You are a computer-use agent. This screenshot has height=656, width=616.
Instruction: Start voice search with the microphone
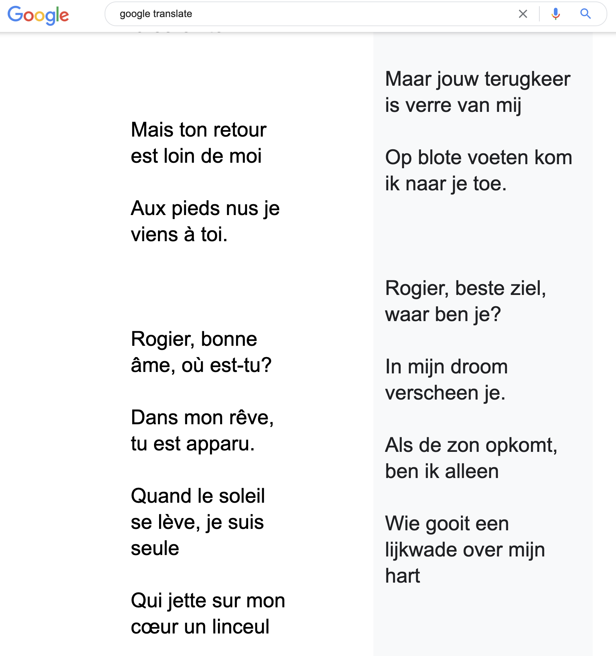click(555, 14)
